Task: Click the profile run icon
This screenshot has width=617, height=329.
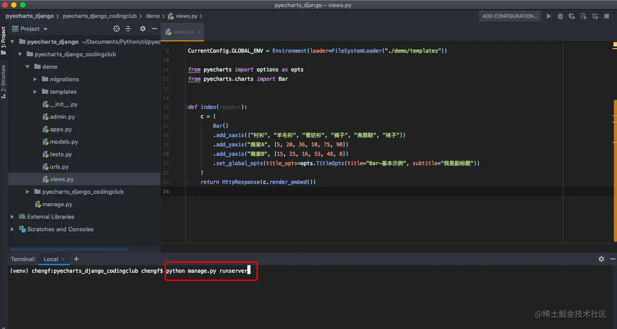Action: [584, 16]
